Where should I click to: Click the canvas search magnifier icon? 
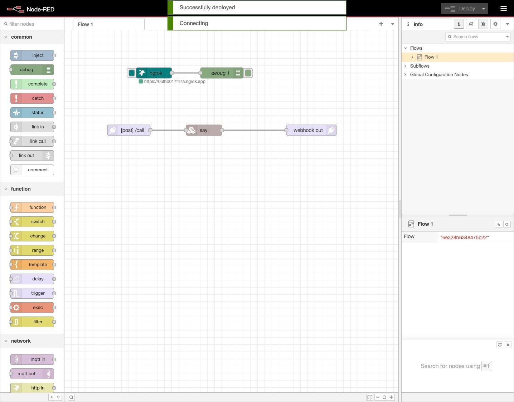(71, 397)
